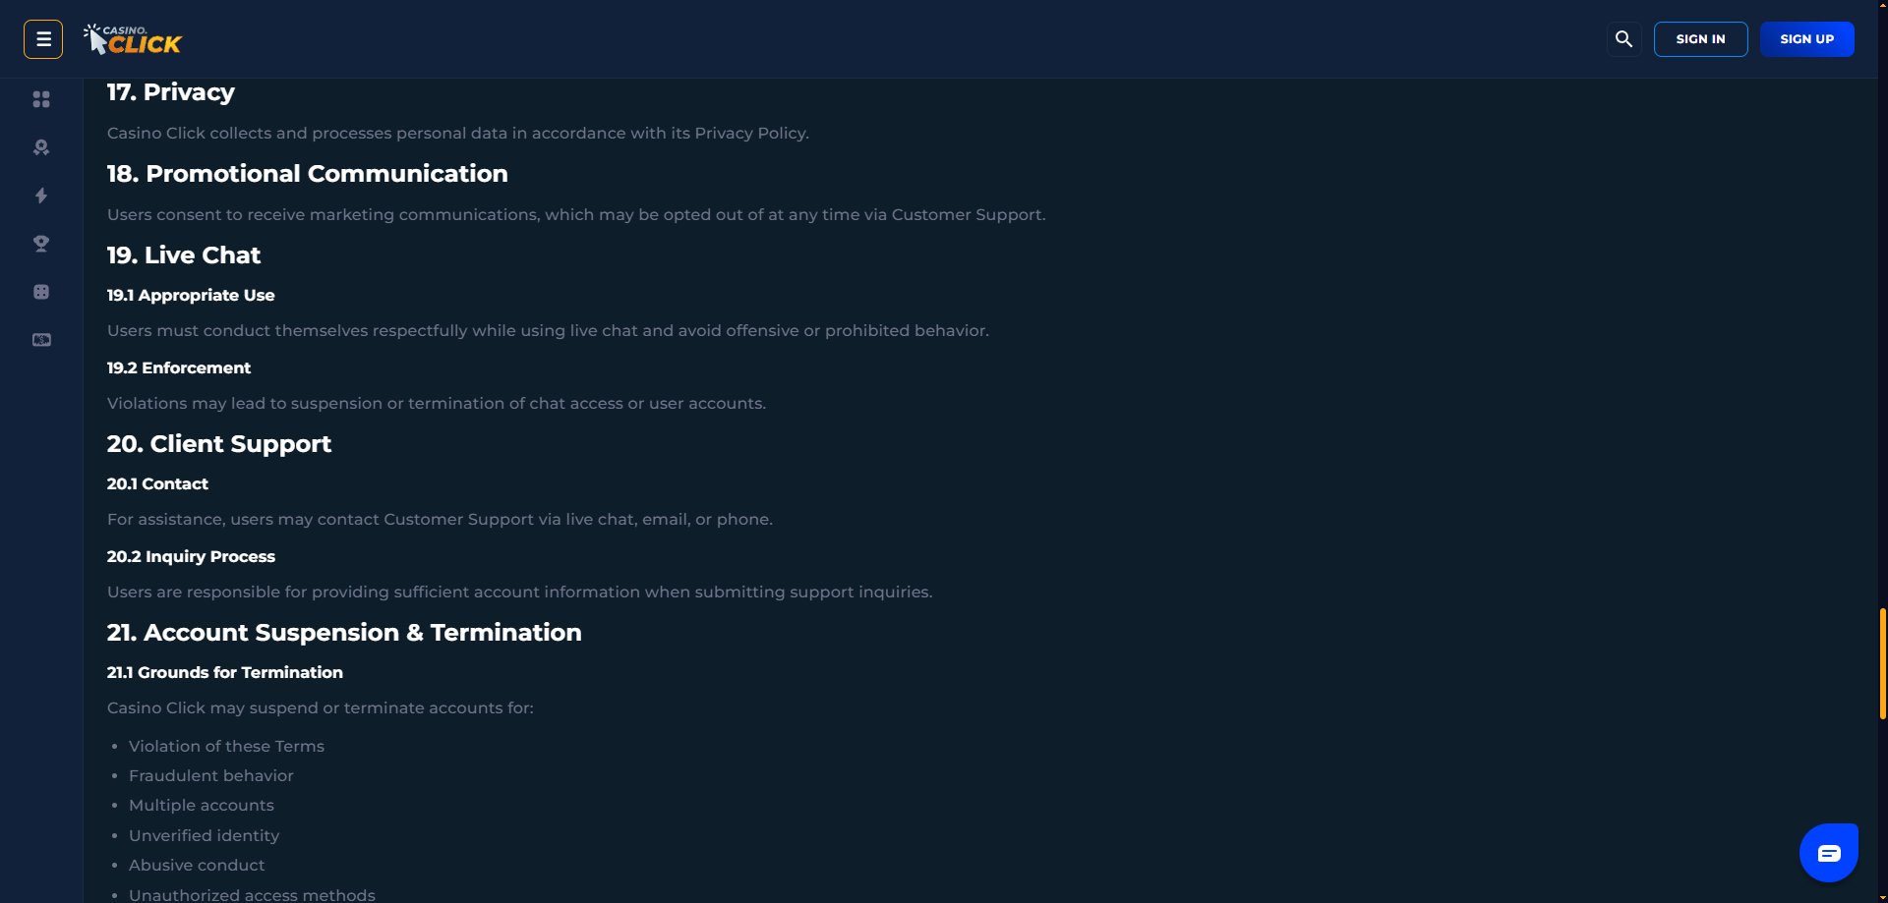Click the '20.2 Inquiry Process' subheading
Viewport: 1888px width, 903px height.
point(191,557)
